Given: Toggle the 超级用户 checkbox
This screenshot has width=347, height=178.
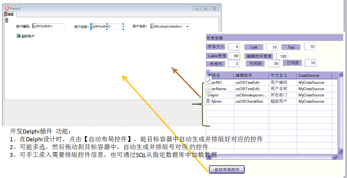Looking at the screenshot, I should pyautogui.click(x=19, y=36).
